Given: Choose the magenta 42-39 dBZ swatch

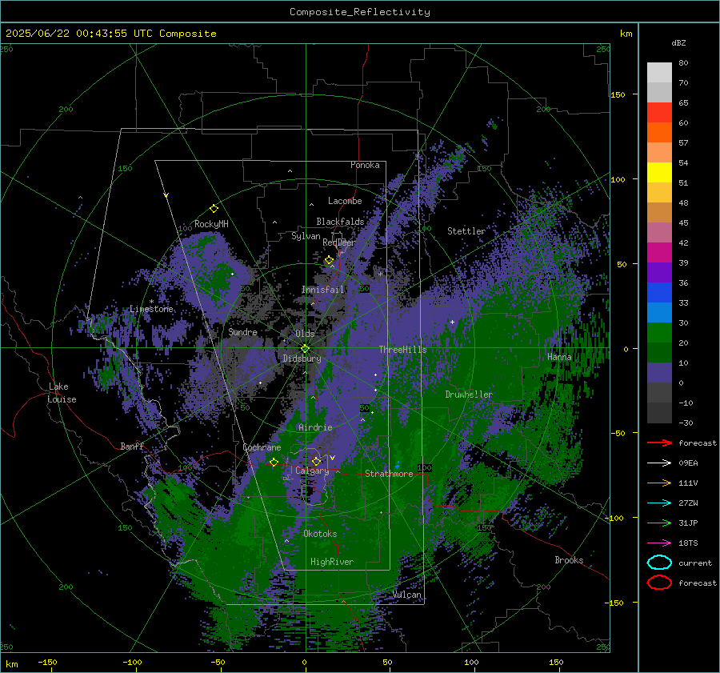Looking at the screenshot, I should coord(659,253).
